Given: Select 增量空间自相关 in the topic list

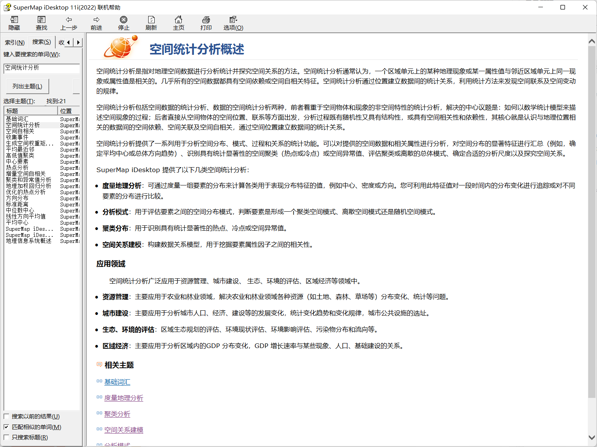Looking at the screenshot, I should point(26,174).
